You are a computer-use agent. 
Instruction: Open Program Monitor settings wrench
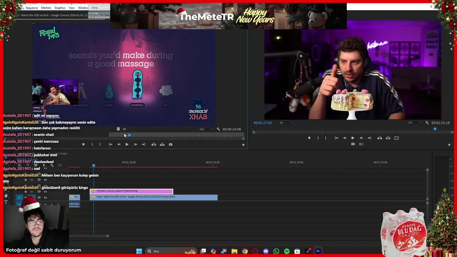click(427, 123)
